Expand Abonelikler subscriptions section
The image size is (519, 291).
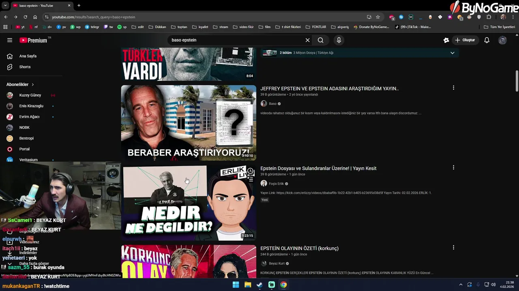(20, 84)
